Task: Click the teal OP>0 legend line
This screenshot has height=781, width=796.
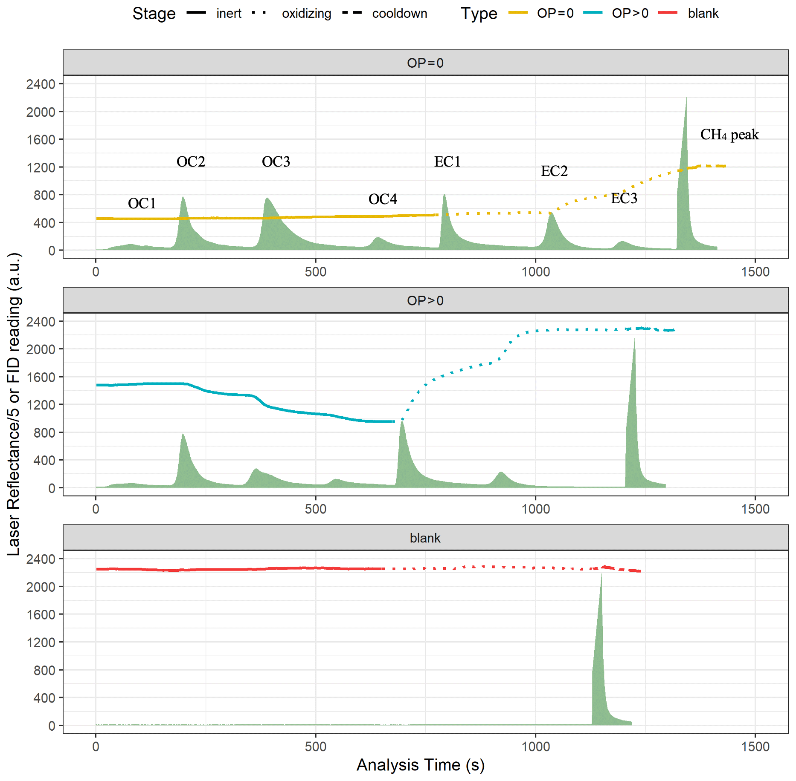Action: click(x=593, y=13)
